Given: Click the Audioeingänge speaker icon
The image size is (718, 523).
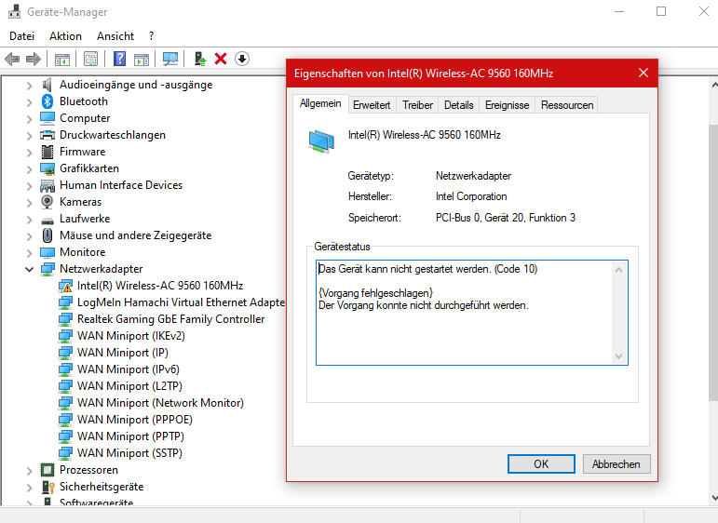Looking at the screenshot, I should (47, 85).
